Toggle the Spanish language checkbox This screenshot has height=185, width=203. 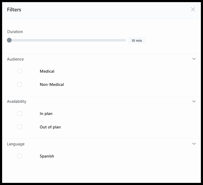coord(20,156)
